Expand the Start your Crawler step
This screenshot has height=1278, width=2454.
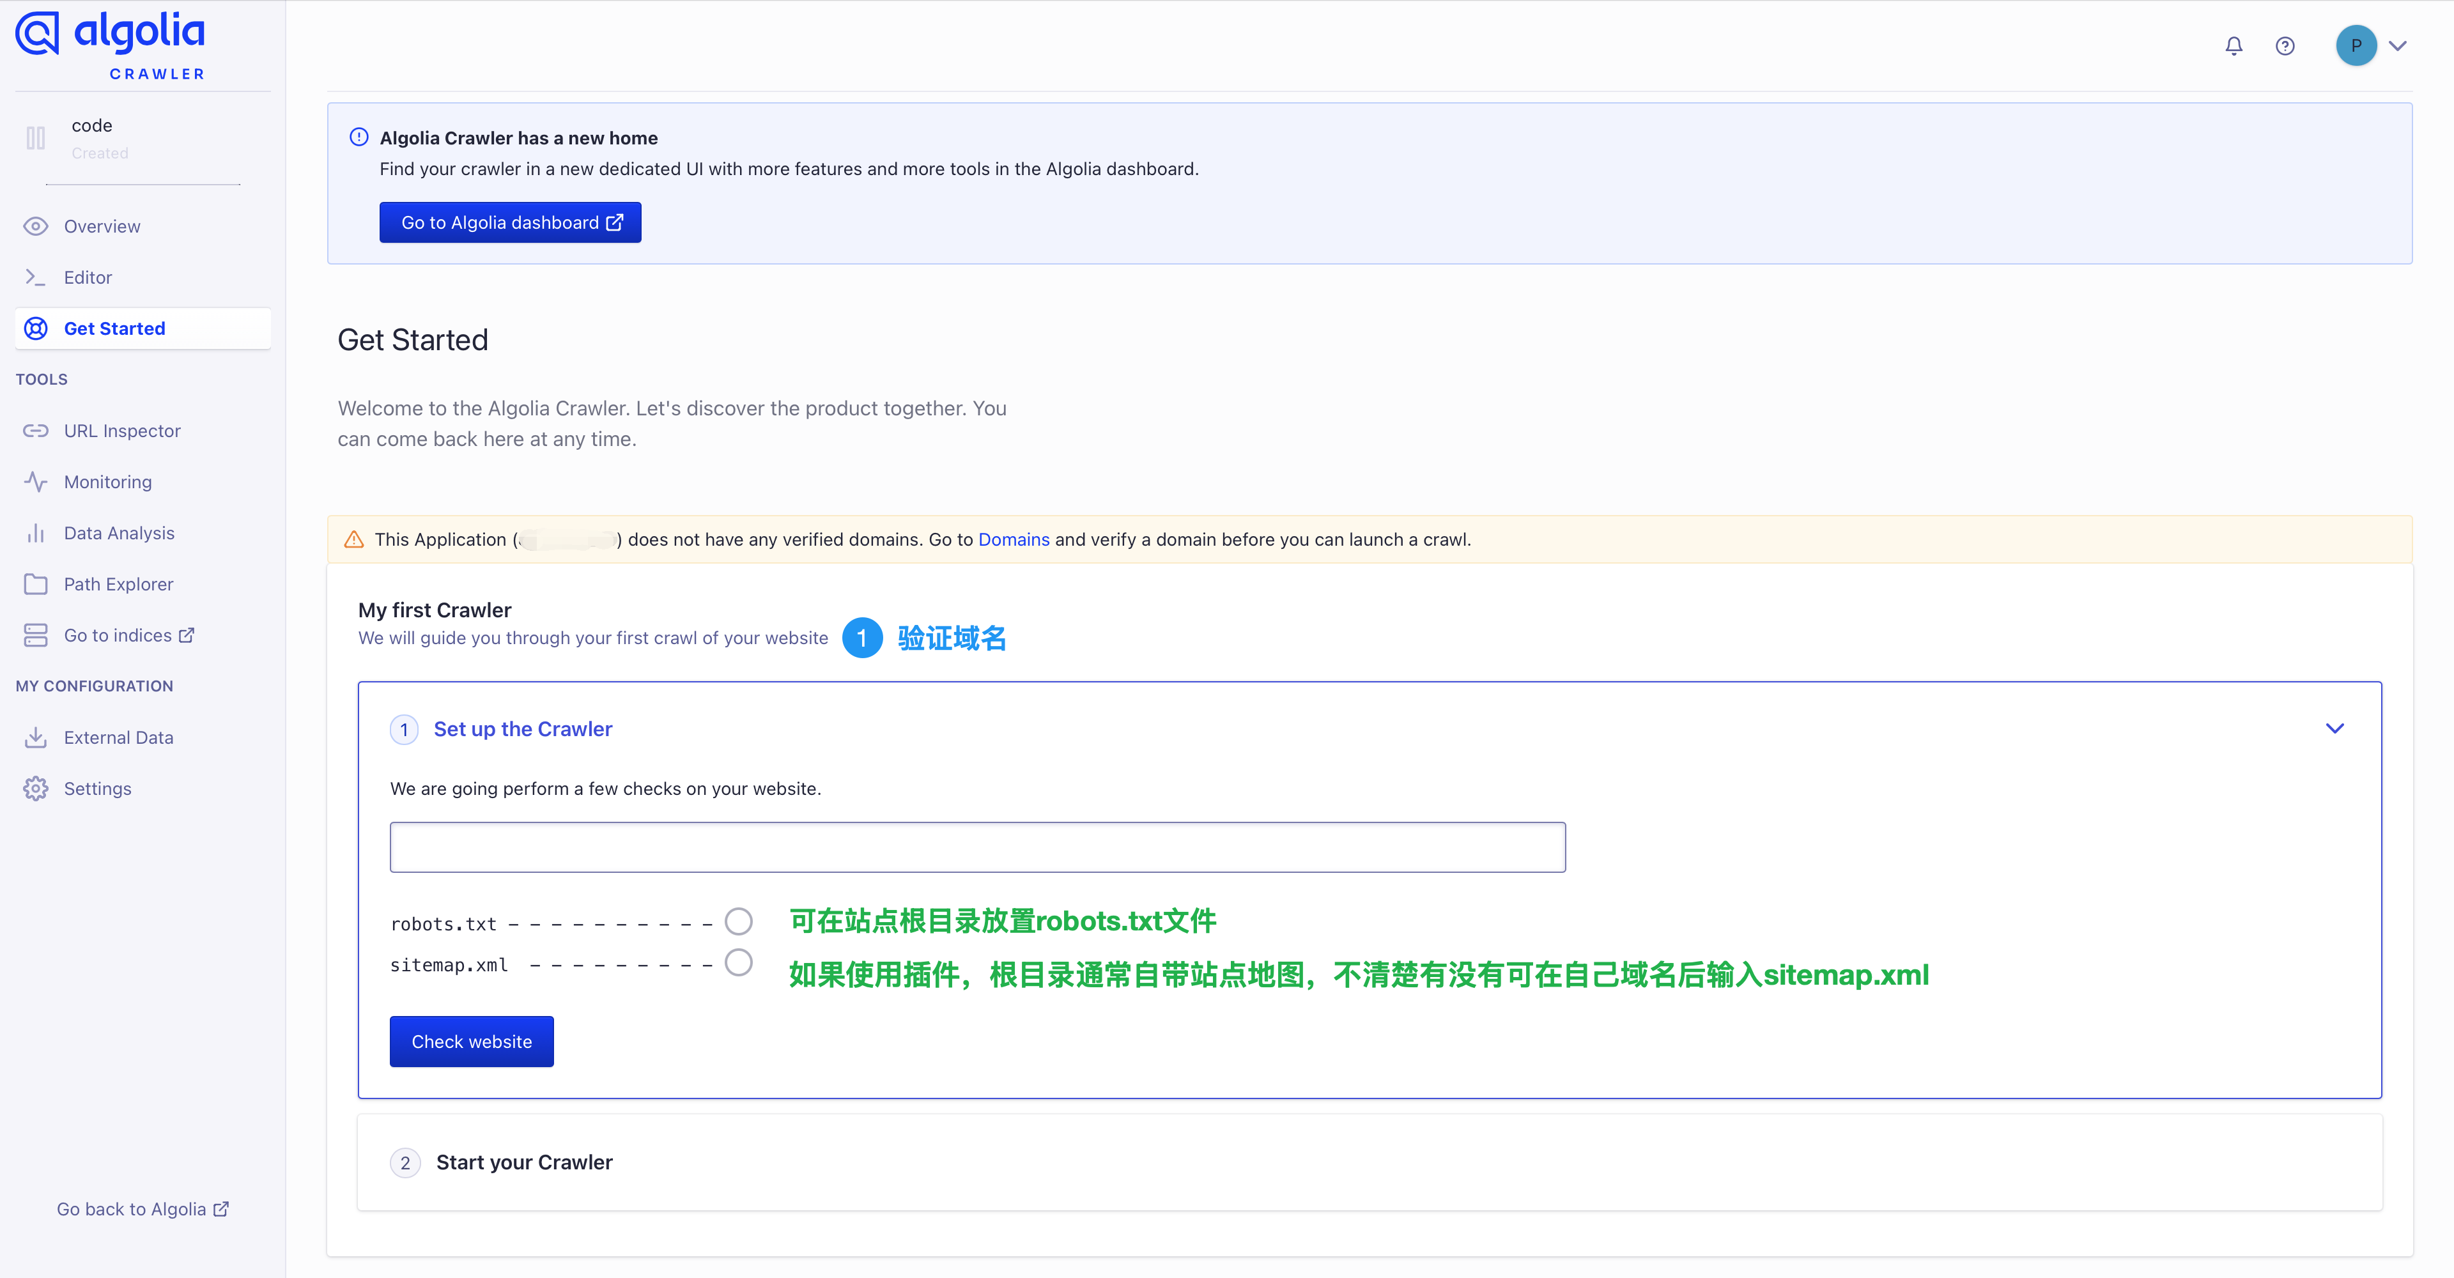tap(524, 1163)
